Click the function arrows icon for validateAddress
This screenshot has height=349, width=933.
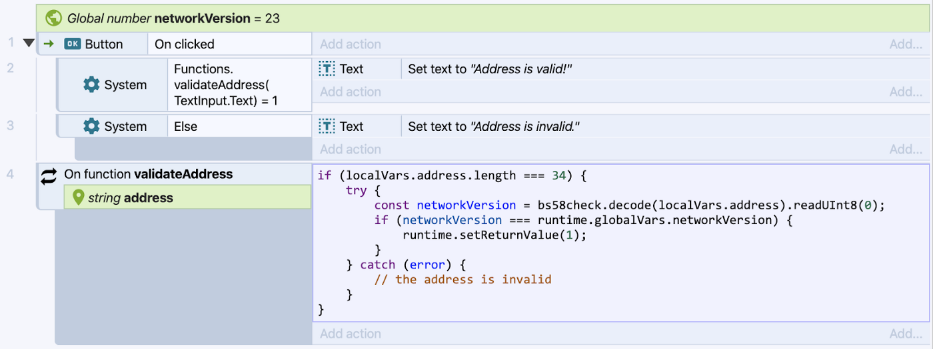[x=49, y=176]
